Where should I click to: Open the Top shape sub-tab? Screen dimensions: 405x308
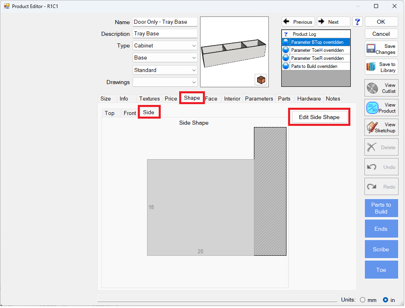pos(110,113)
